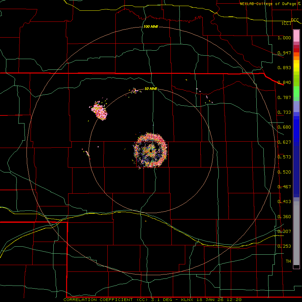Pick the light green segment of color bar

click(296, 92)
